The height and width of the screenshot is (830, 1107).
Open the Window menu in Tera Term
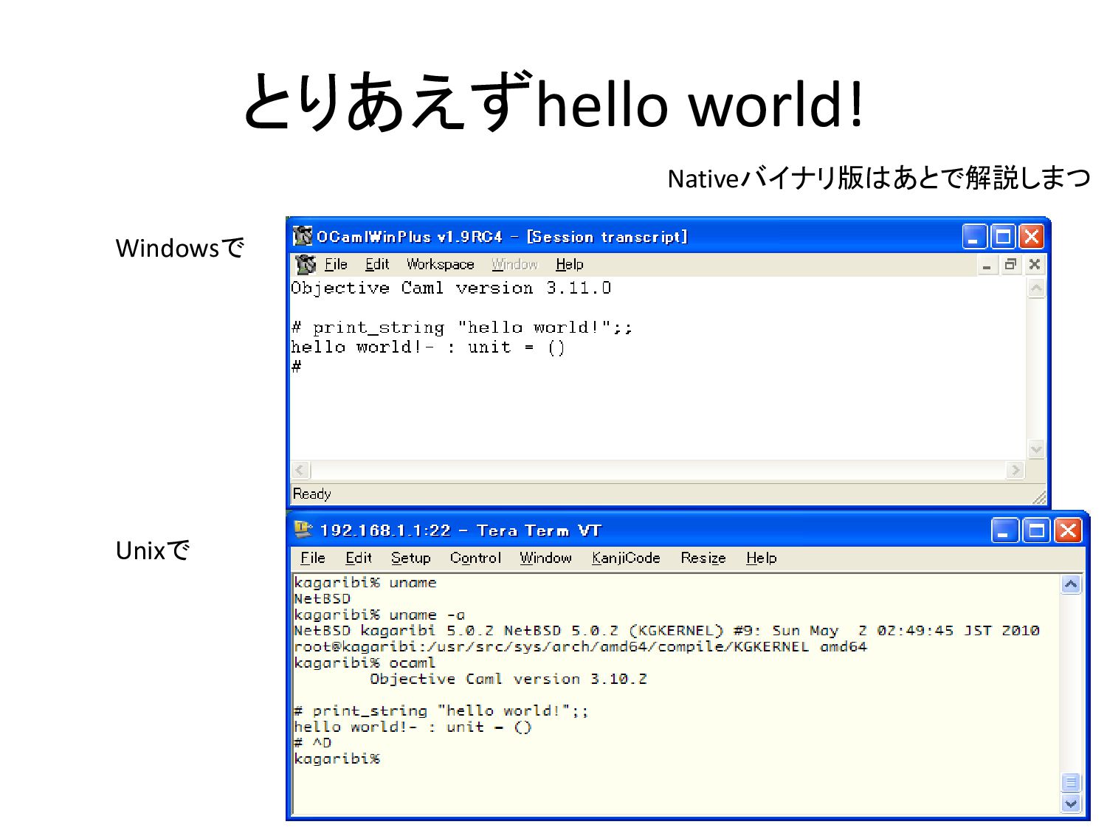point(545,558)
